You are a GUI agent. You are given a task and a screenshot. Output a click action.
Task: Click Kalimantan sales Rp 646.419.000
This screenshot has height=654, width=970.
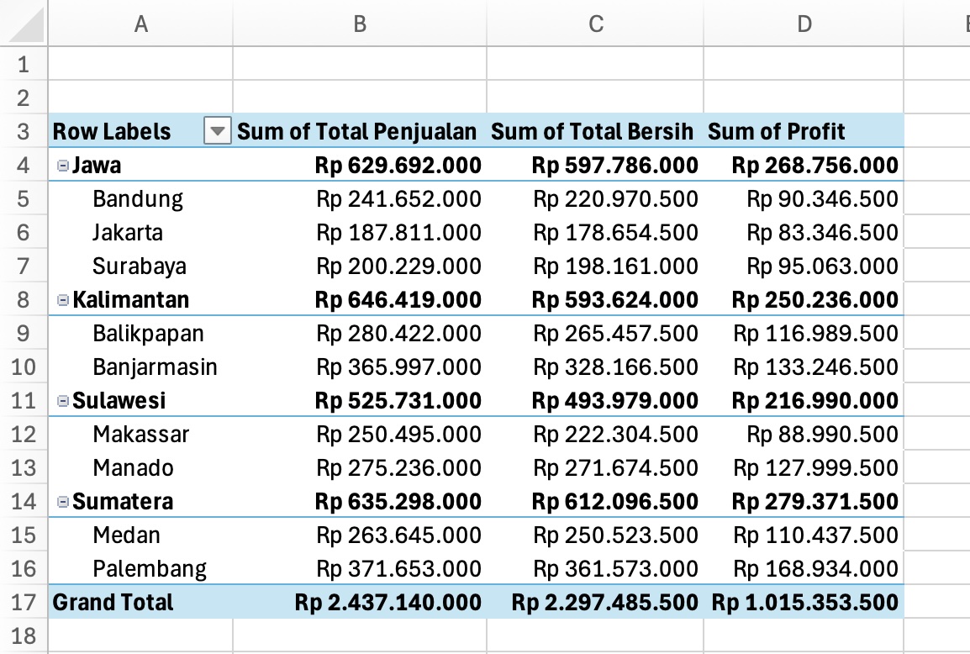coord(398,300)
